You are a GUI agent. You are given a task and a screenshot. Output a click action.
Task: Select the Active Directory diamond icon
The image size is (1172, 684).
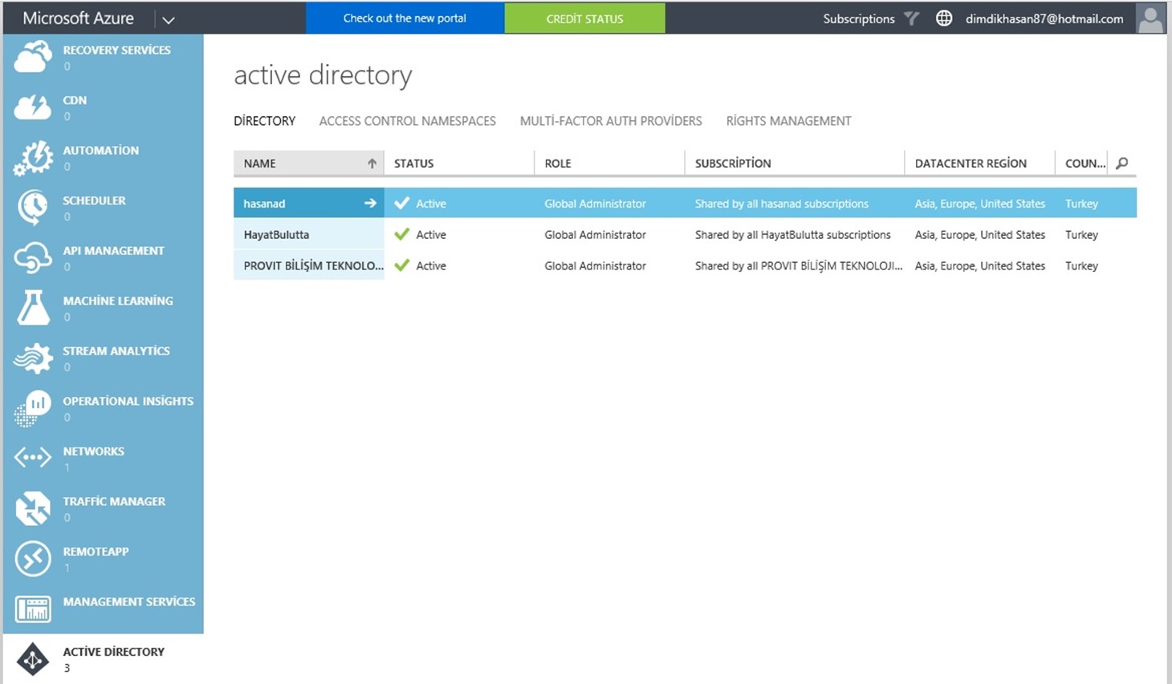33,659
